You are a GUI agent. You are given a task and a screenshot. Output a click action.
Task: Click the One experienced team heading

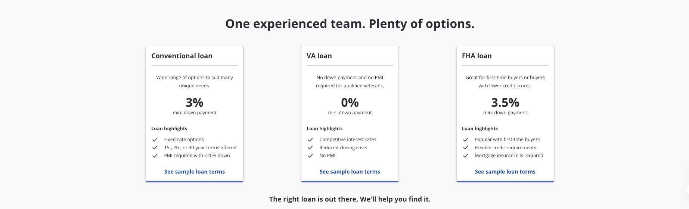(x=350, y=24)
